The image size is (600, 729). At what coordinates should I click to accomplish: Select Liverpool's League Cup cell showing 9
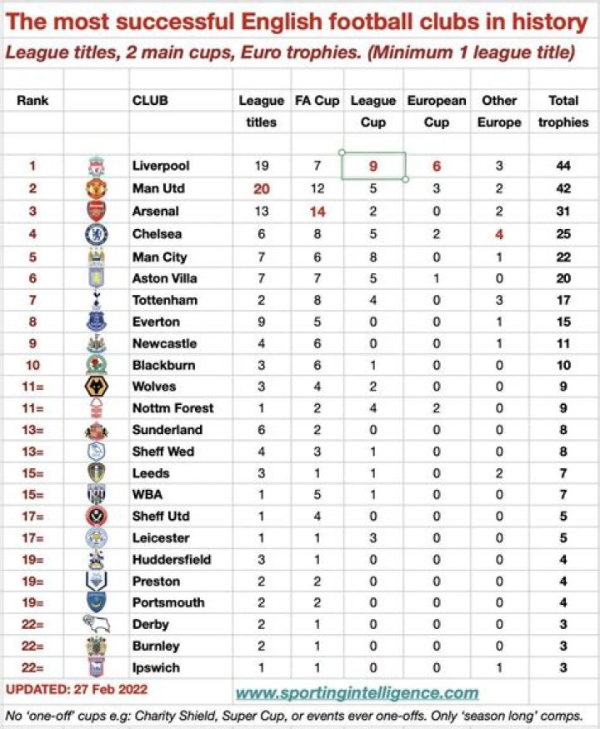point(372,166)
